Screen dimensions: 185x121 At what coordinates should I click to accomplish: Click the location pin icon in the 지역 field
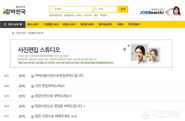96,9
